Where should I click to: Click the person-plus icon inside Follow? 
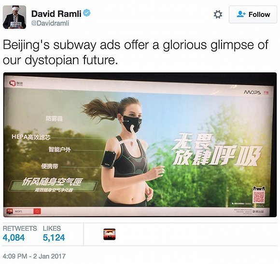point(241,14)
